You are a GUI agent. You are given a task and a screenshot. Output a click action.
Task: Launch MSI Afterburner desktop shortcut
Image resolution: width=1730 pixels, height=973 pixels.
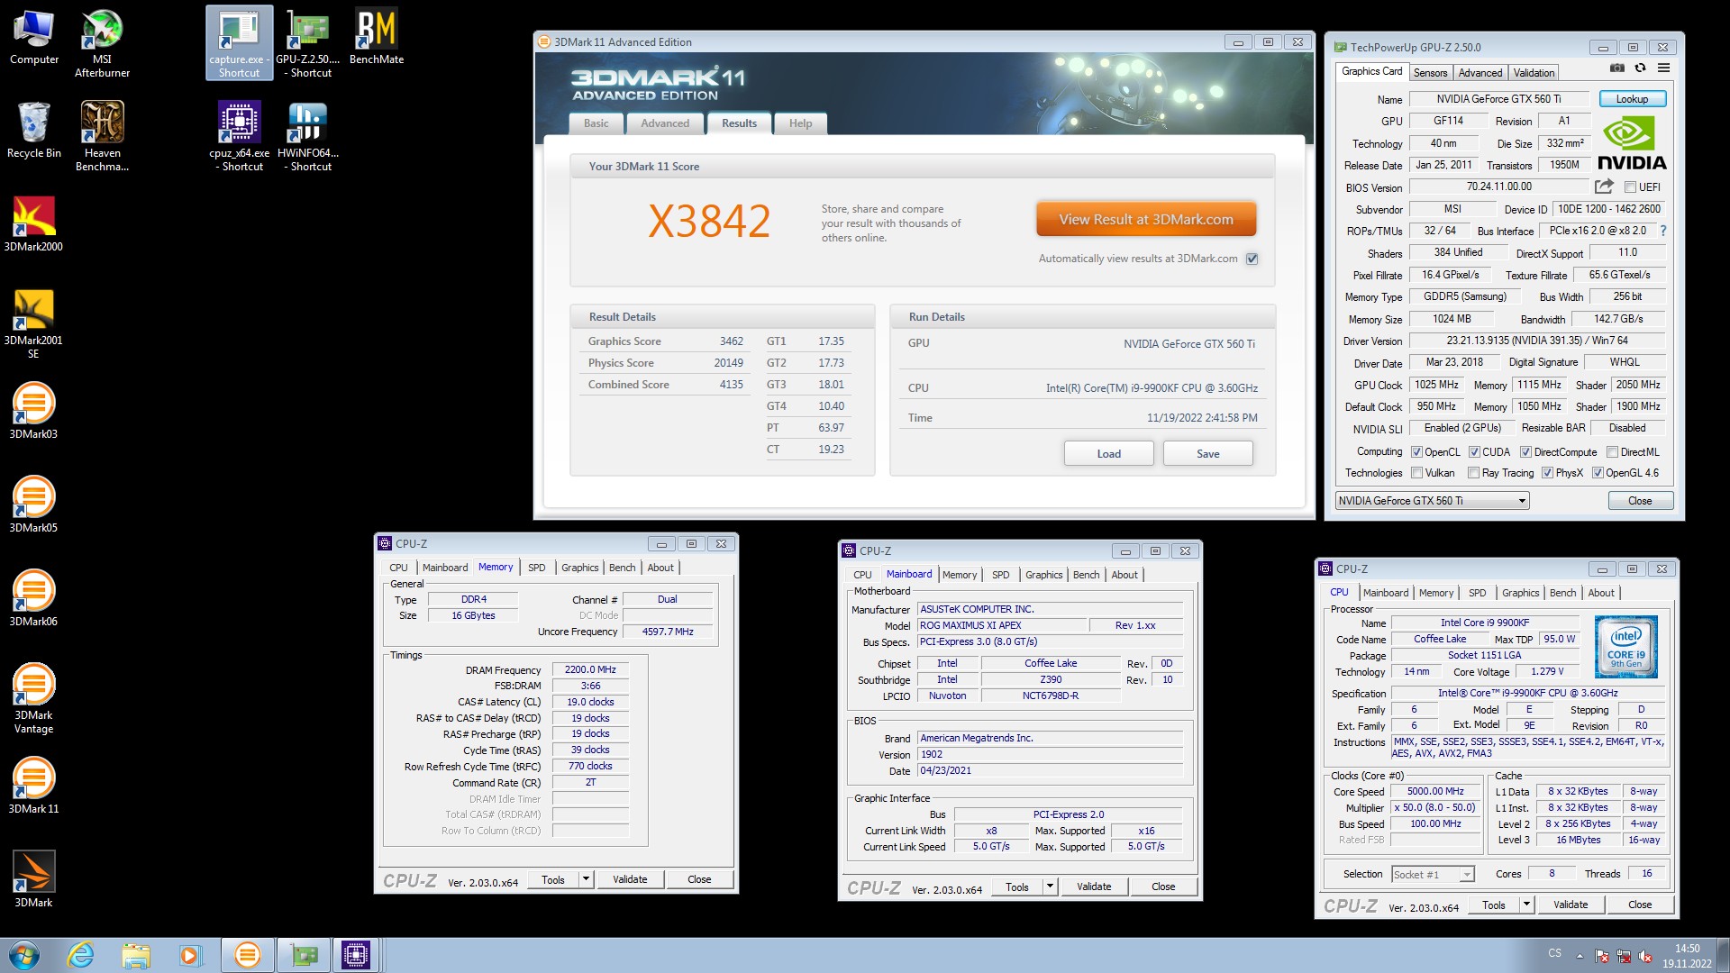coord(102,43)
